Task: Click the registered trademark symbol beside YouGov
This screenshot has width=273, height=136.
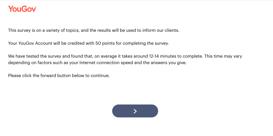Action: click(x=36, y=7)
